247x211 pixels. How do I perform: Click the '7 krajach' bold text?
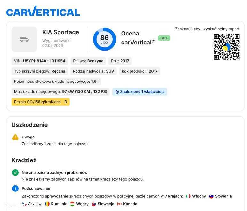tap(174, 196)
